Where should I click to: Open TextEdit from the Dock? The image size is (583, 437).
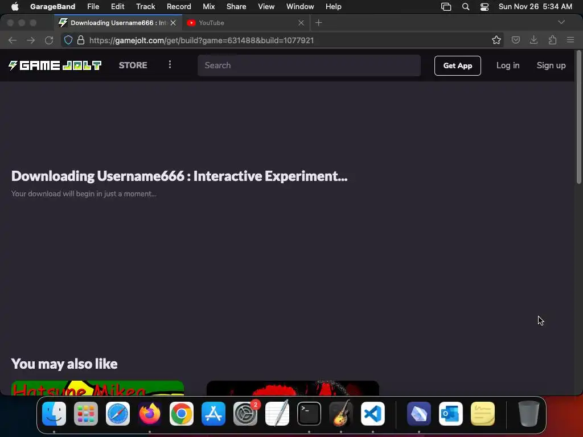click(x=277, y=414)
